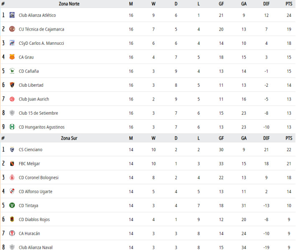Click the CD Tintaya green logo
This screenshot has width=296, height=250.
[x=12, y=205]
